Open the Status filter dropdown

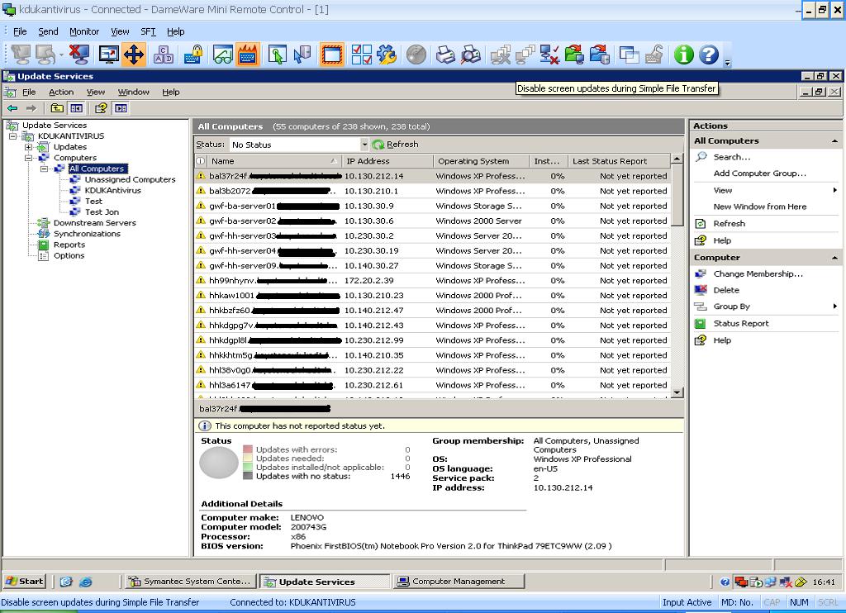pos(364,145)
